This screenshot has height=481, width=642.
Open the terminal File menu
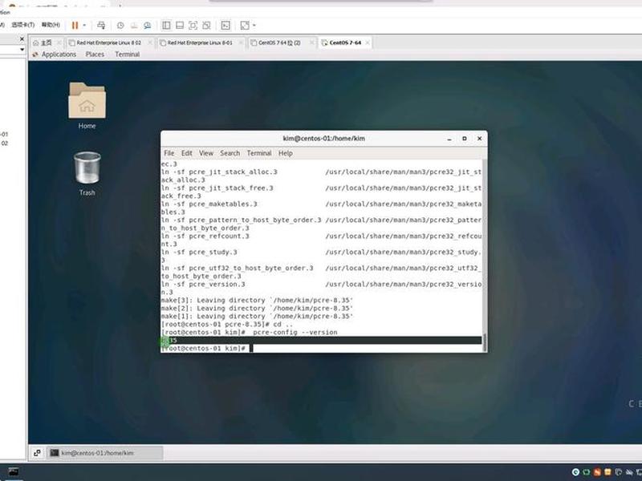169,153
